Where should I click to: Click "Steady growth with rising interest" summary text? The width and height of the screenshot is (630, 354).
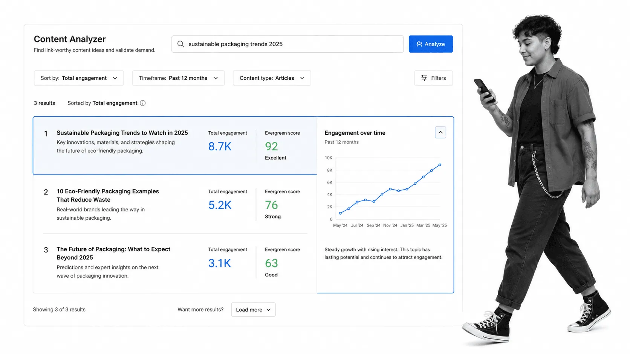tap(383, 254)
